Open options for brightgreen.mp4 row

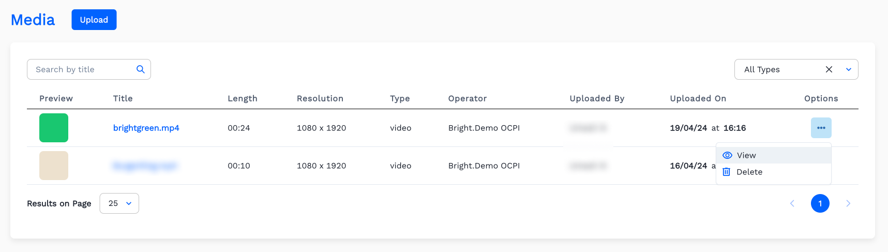coord(821,128)
